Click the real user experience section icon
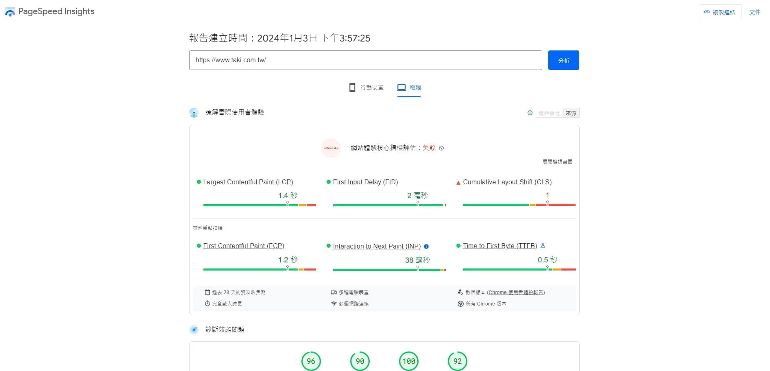This screenshot has width=770, height=371. [194, 113]
